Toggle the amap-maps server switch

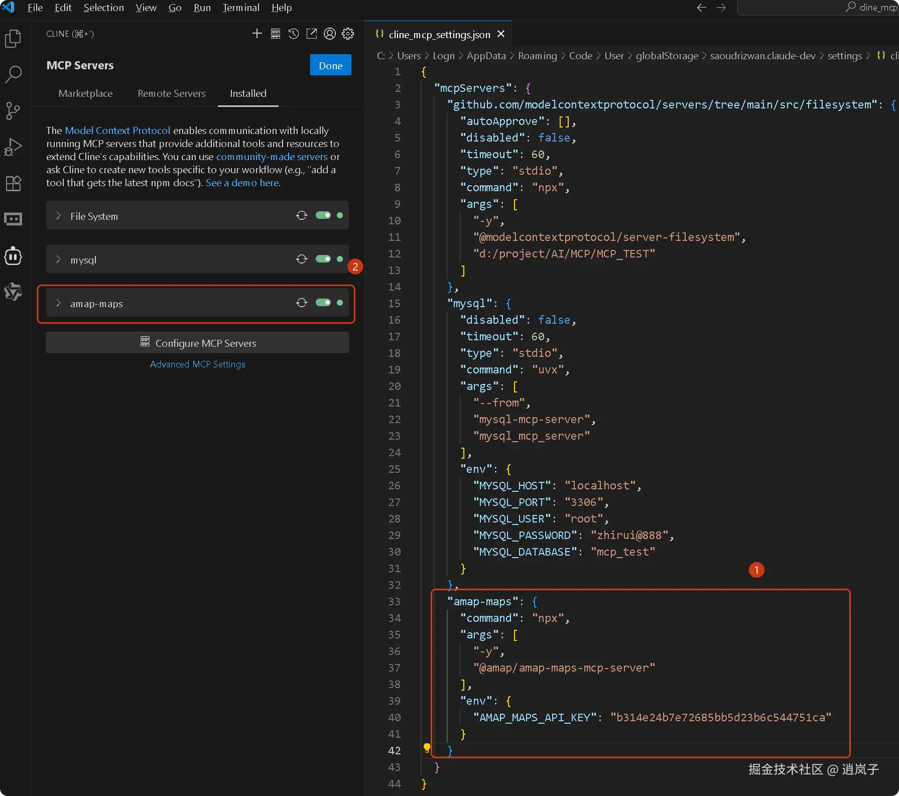coord(323,303)
